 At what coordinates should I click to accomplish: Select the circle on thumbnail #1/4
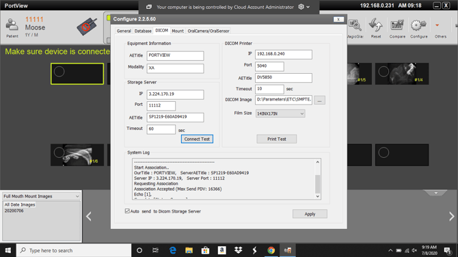tap(383, 72)
